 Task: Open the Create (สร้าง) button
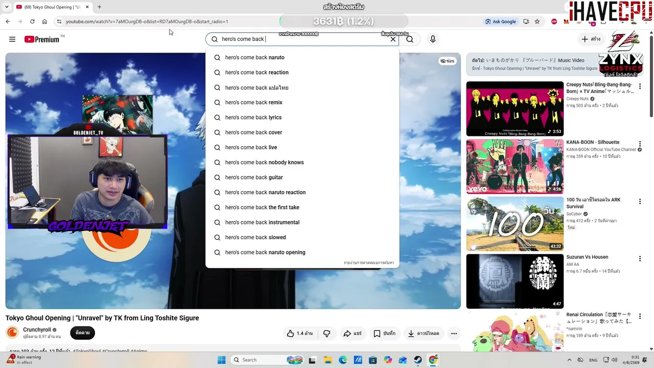591,39
